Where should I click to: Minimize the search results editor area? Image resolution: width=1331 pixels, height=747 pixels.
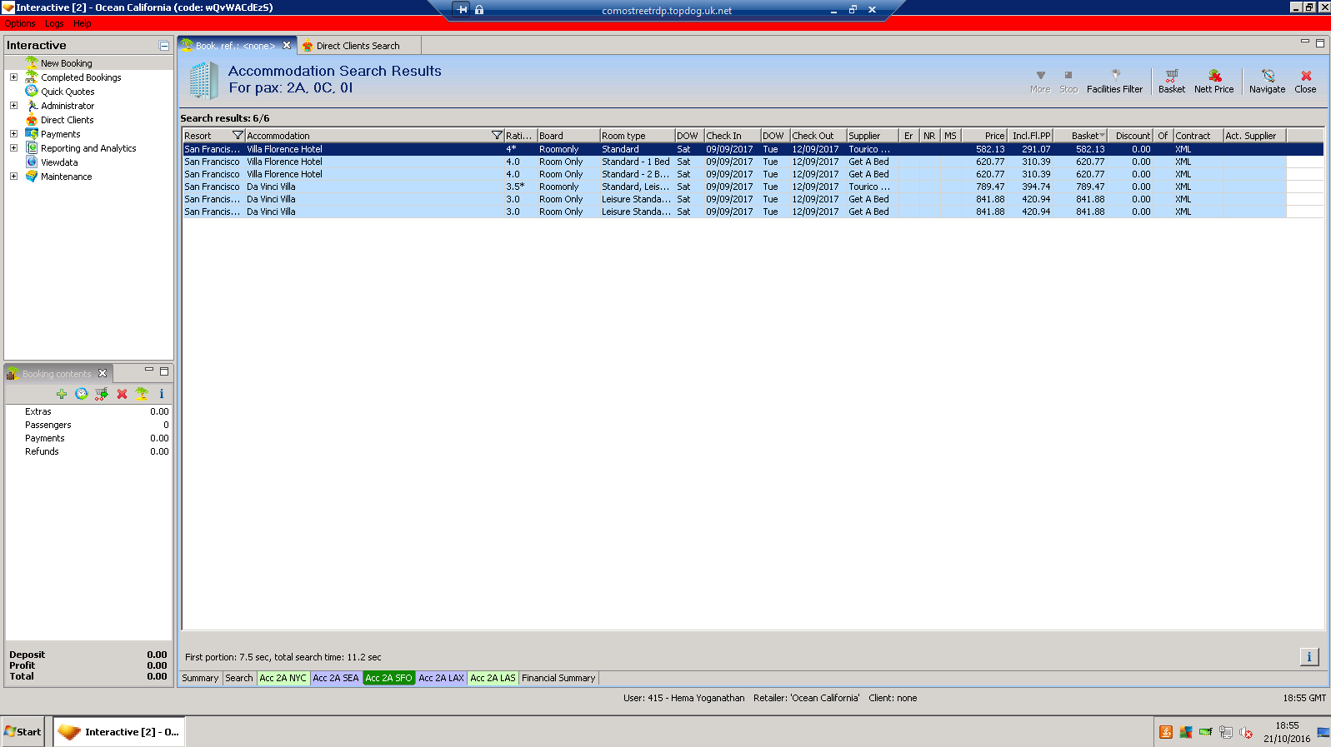[1305, 42]
